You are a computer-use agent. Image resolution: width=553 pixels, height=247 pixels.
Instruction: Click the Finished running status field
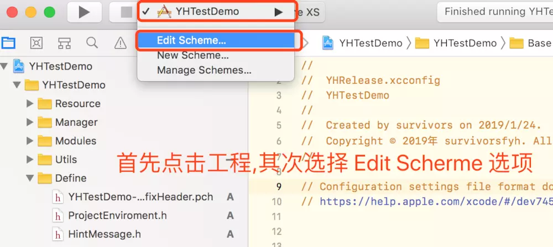[x=495, y=12]
